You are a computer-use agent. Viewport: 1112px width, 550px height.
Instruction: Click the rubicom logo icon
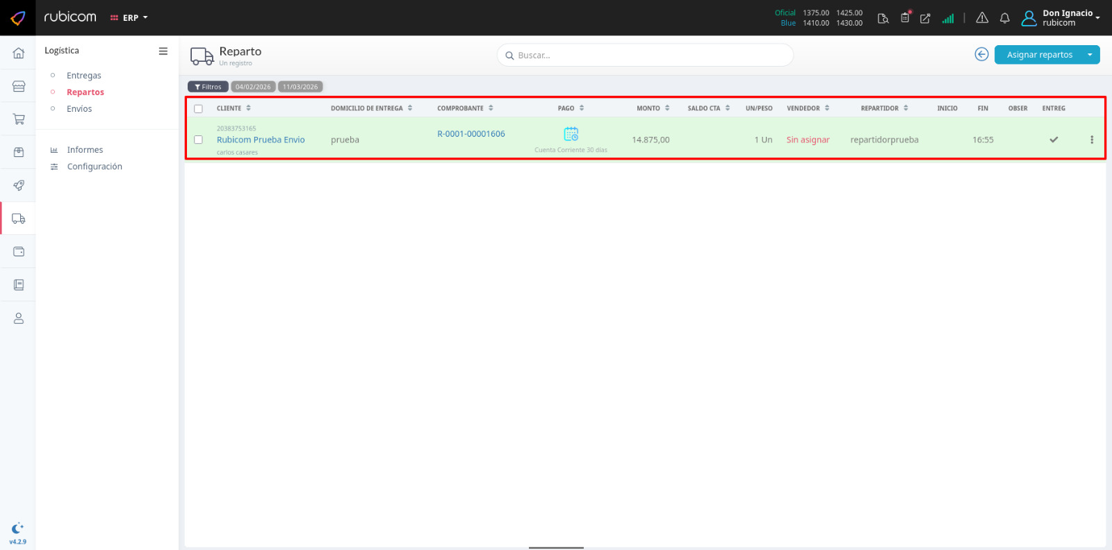18,17
